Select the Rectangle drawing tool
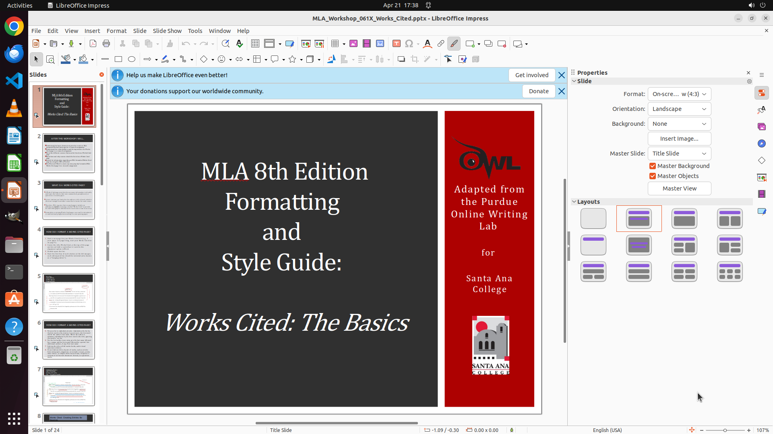Image resolution: width=773 pixels, height=434 pixels. [x=118, y=59]
